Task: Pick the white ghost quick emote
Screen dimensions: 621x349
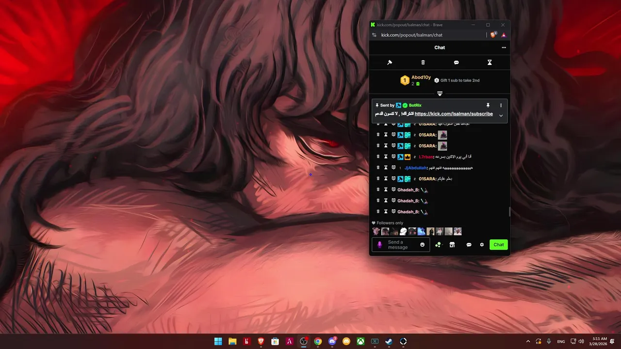Action: (403, 232)
